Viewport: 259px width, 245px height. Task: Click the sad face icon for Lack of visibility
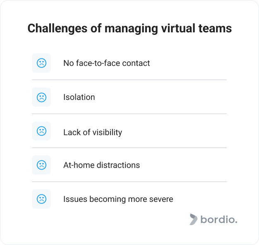[41, 131]
